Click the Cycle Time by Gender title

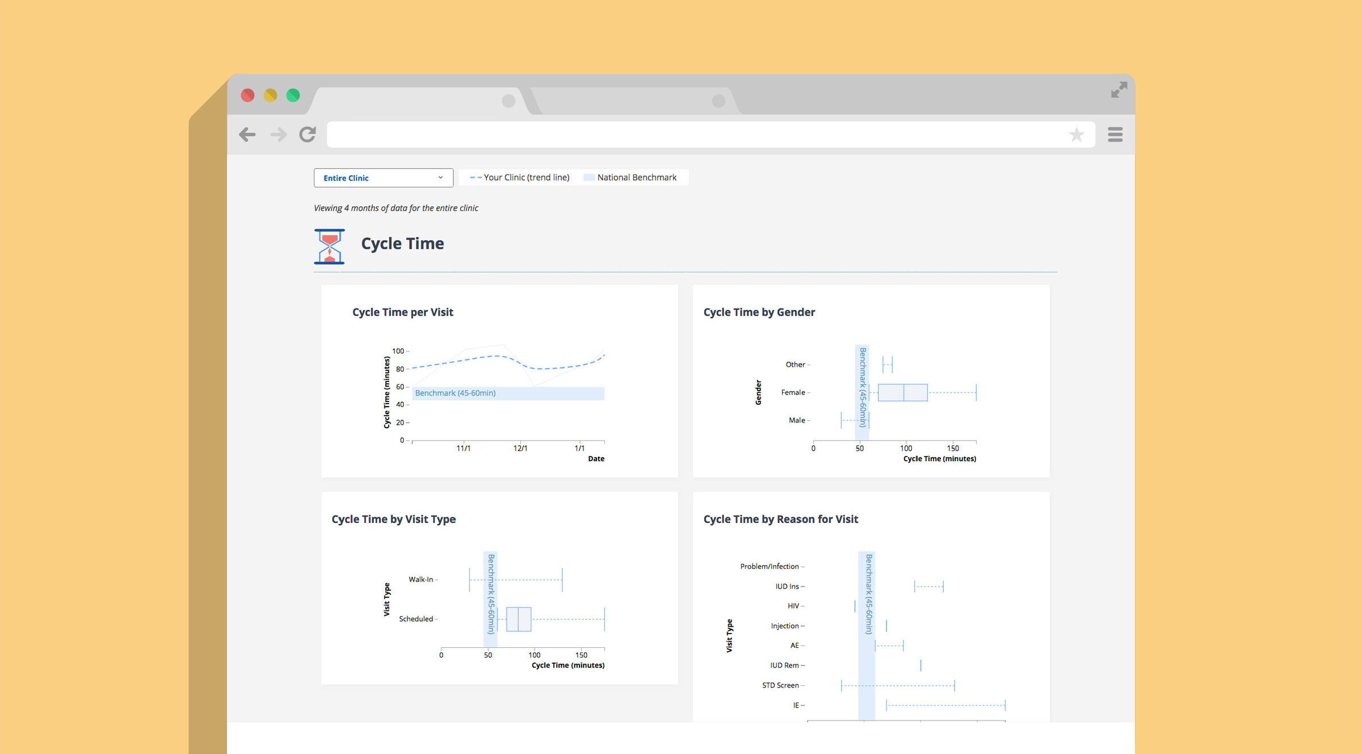[x=759, y=312]
